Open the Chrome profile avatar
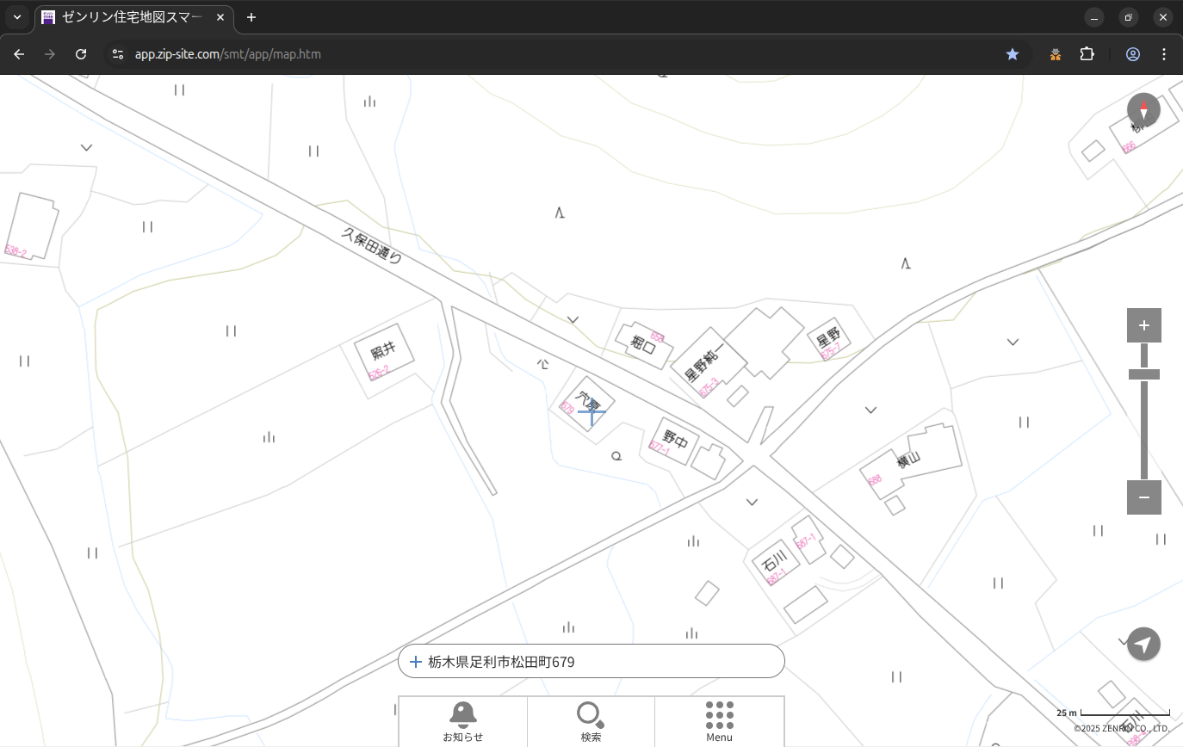1183x747 pixels. pos(1133,54)
